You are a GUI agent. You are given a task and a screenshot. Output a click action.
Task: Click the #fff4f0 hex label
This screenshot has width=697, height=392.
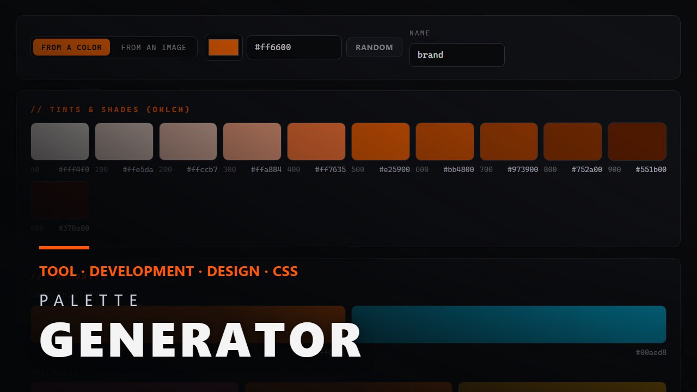click(x=74, y=169)
